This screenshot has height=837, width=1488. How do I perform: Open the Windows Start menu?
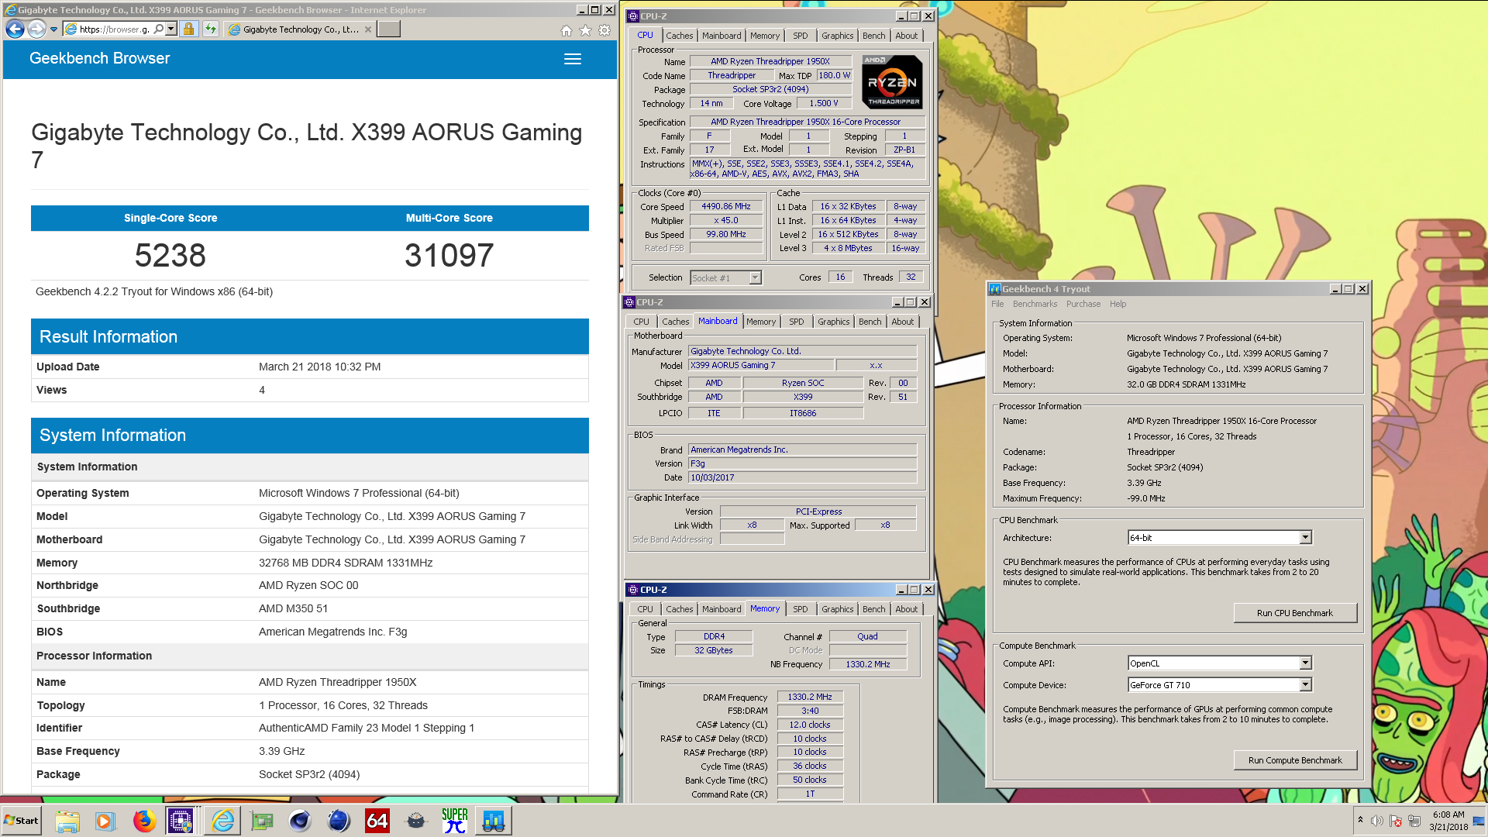point(22,821)
